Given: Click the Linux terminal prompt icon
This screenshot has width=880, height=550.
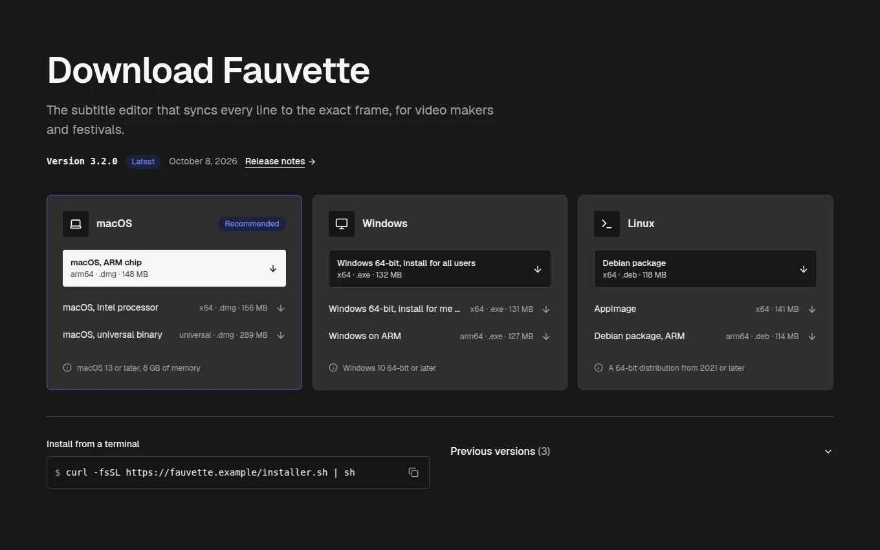Looking at the screenshot, I should coord(607,224).
